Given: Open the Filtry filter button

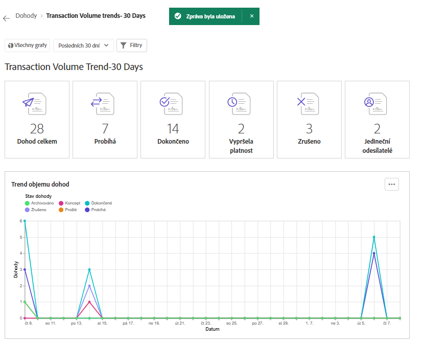Looking at the screenshot, I should tap(132, 45).
